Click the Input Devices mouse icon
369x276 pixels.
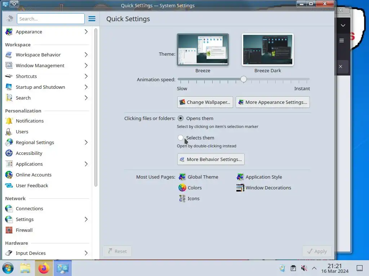[9, 253]
